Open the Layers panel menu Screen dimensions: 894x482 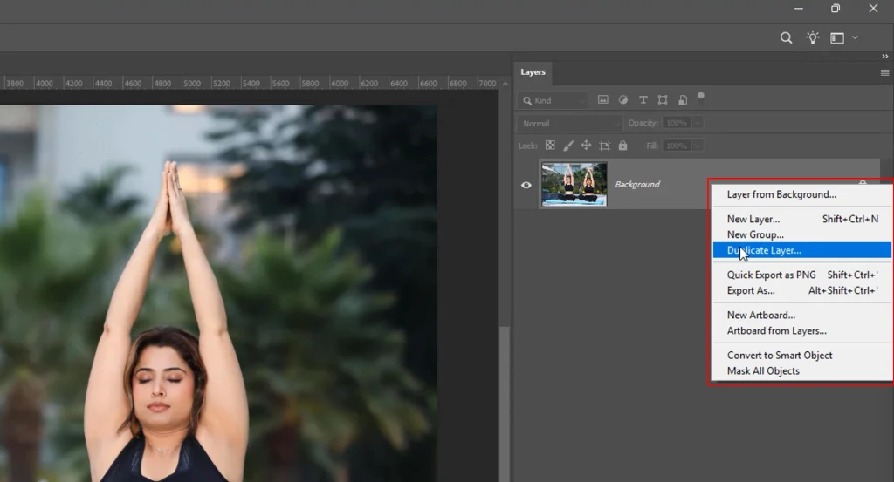pos(885,73)
